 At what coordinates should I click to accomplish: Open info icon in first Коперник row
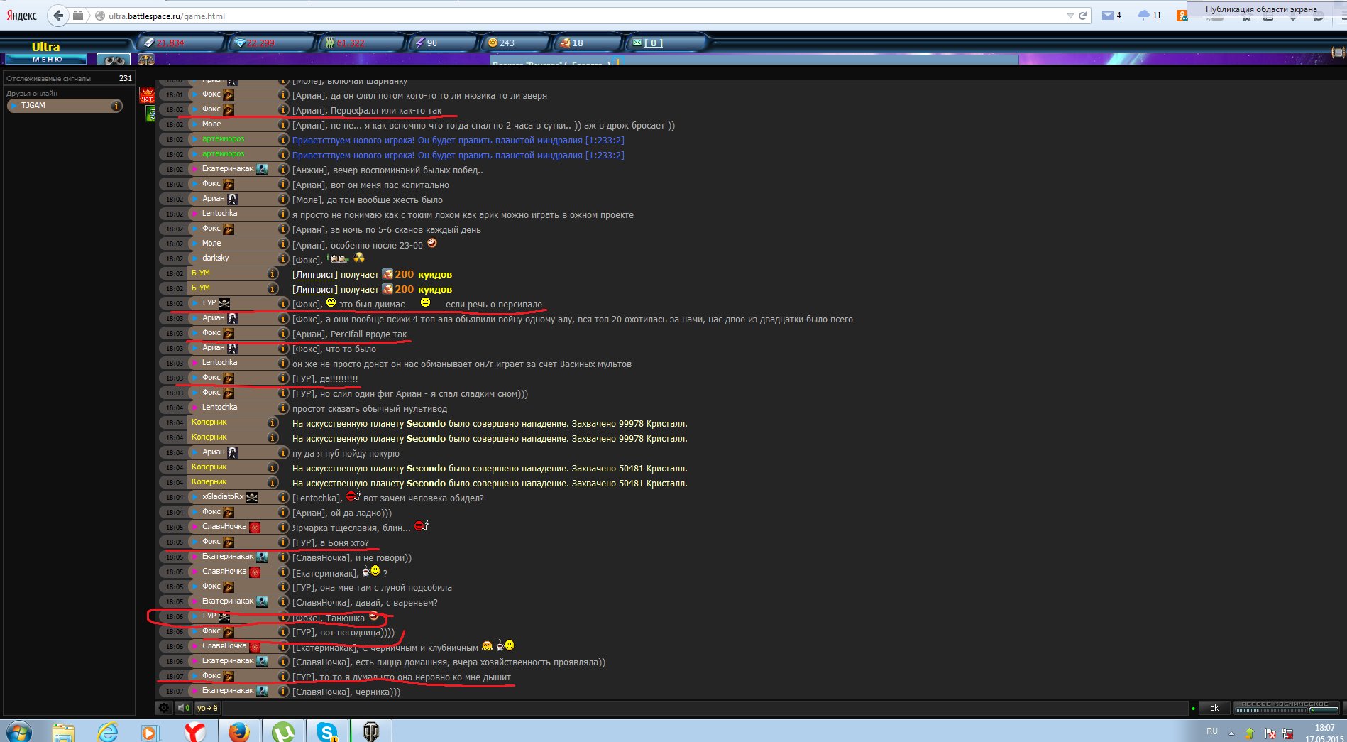(x=273, y=423)
